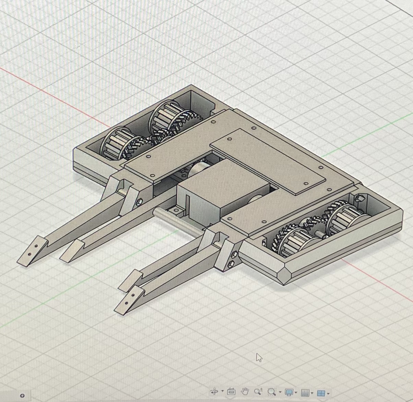Select the Orbit tool in navigation bar
The image size is (413, 402).
tap(214, 391)
